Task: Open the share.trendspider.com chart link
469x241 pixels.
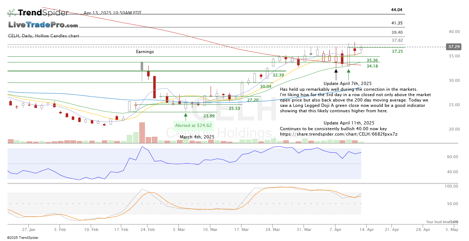Action: (x=338, y=134)
